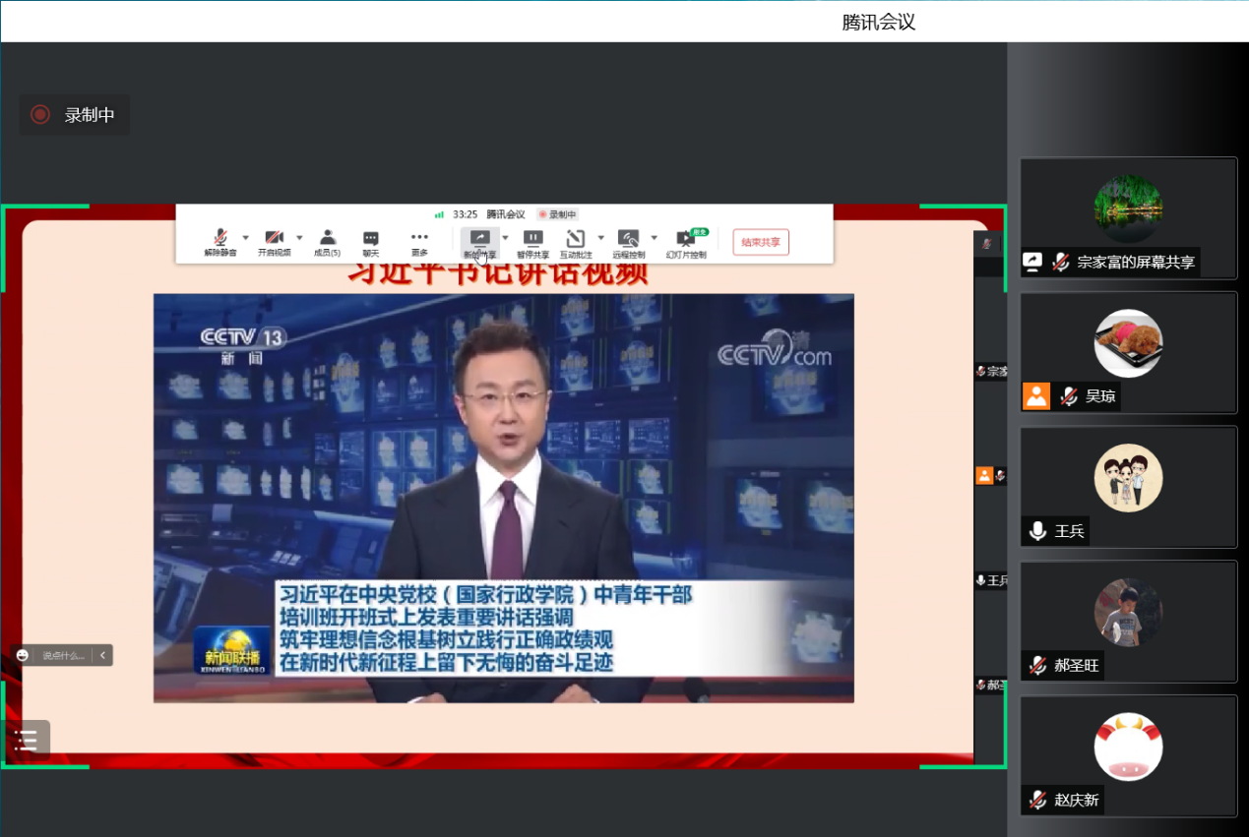This screenshot has height=837, width=1249.
Task: Click the emoji smiley icon
Action: click(x=23, y=655)
